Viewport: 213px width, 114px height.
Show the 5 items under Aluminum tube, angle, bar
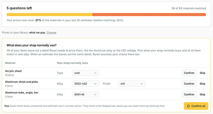pos(9,96)
